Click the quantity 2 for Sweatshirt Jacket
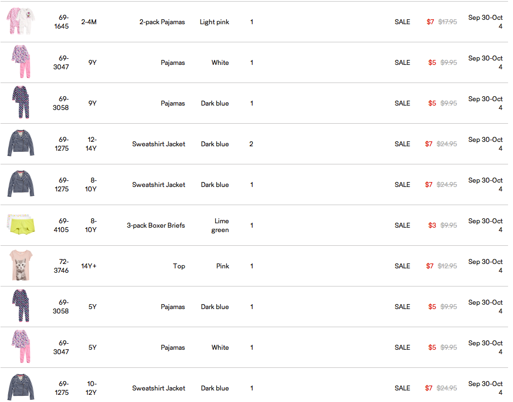The image size is (513, 402). [251, 144]
